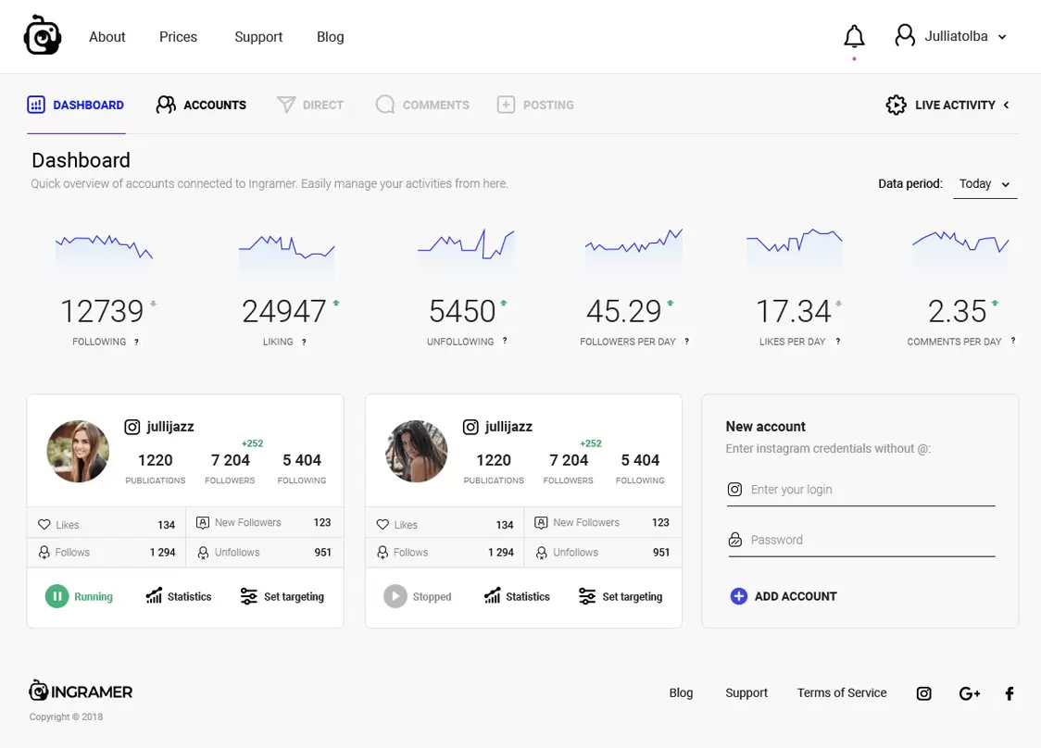The height and width of the screenshot is (748, 1041).
Task: Open Statistics for the Running account
Action: 179,596
